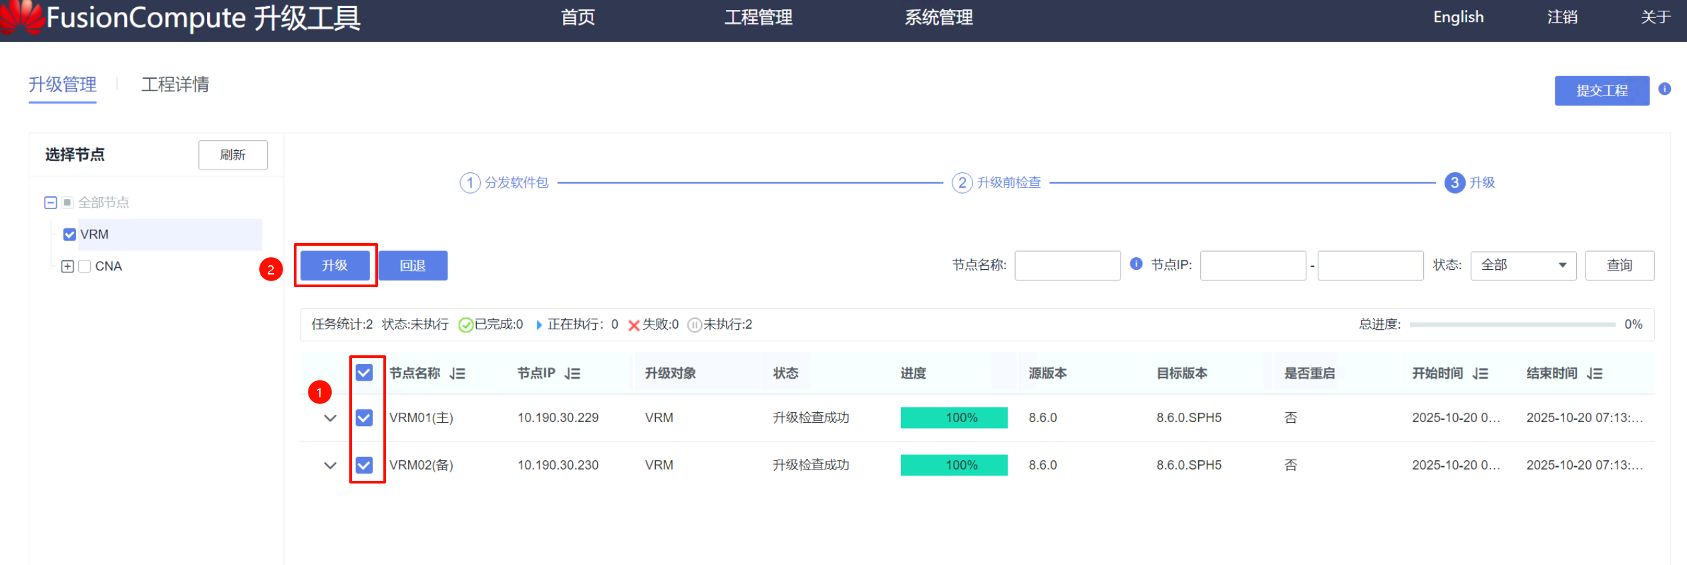This screenshot has height=565, width=1687.
Task: Open 系统管理 in the top menu
Action: click(938, 17)
